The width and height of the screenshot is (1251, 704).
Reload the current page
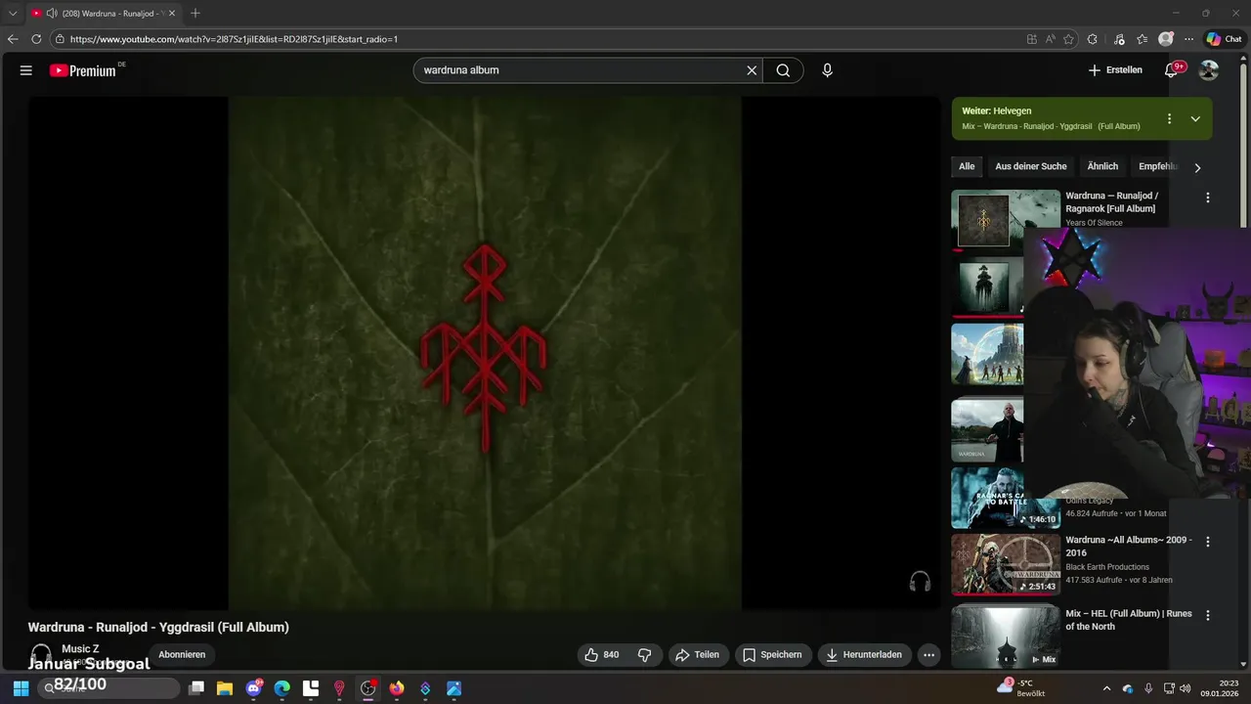pyautogui.click(x=36, y=39)
